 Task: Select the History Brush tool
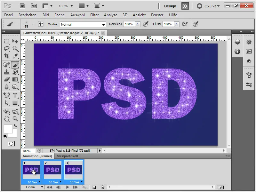pos(15,72)
